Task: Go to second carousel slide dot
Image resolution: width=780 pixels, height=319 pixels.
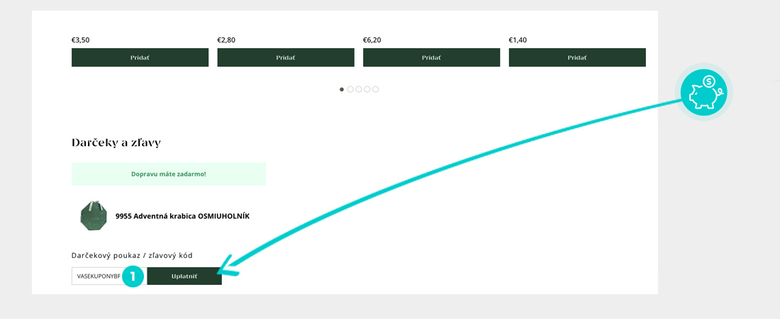Action: click(350, 89)
